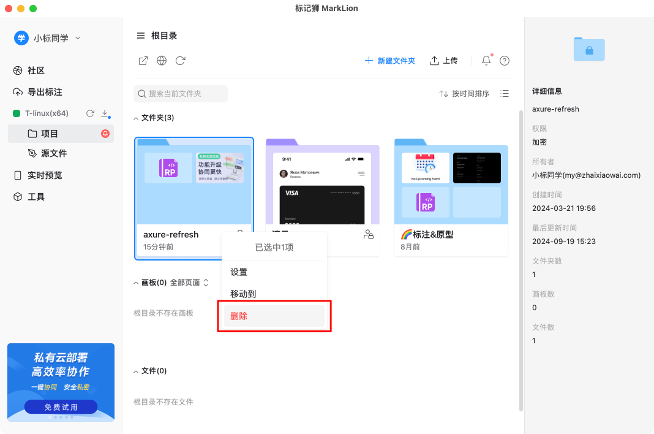
Task: Switch to list view layout
Action: [504, 93]
